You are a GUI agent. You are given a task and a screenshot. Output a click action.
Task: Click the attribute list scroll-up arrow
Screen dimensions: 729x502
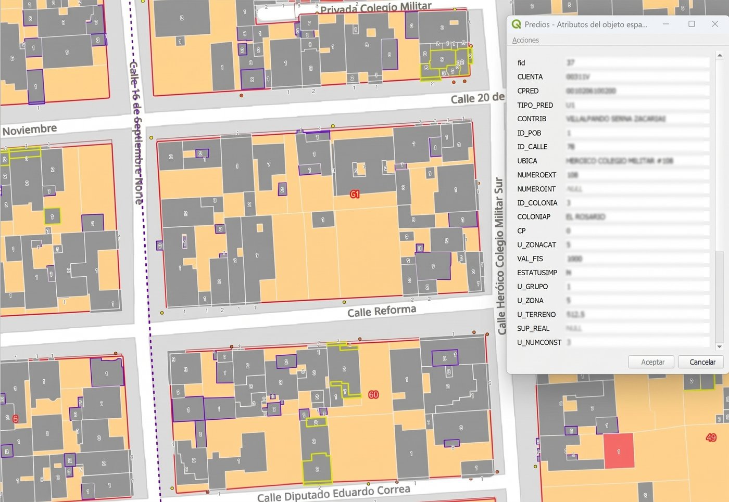(x=720, y=55)
